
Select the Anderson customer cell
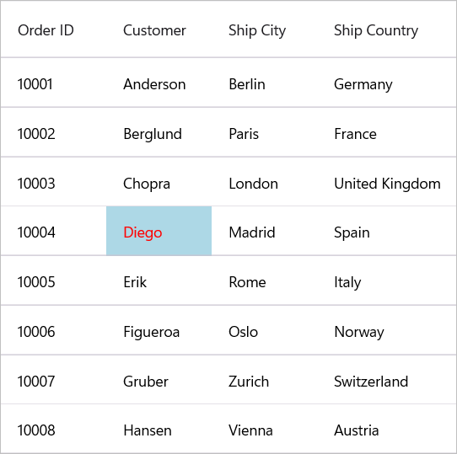(159, 83)
